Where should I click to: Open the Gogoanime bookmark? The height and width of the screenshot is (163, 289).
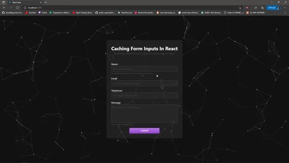tap(60, 13)
